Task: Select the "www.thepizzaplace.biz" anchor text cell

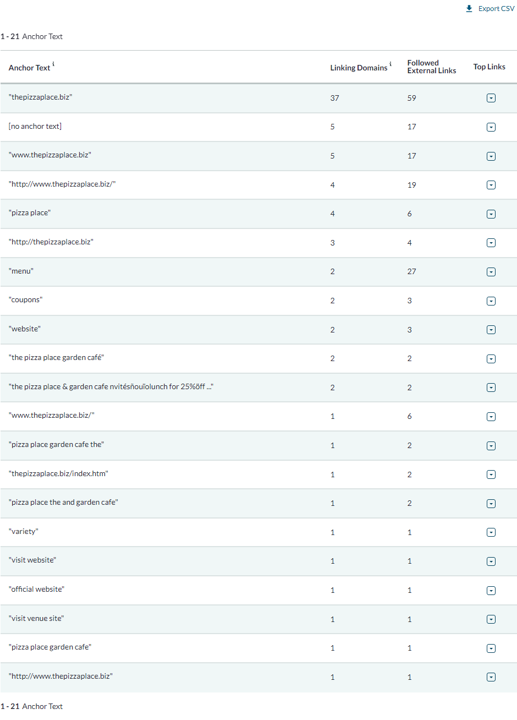Action: (50, 155)
